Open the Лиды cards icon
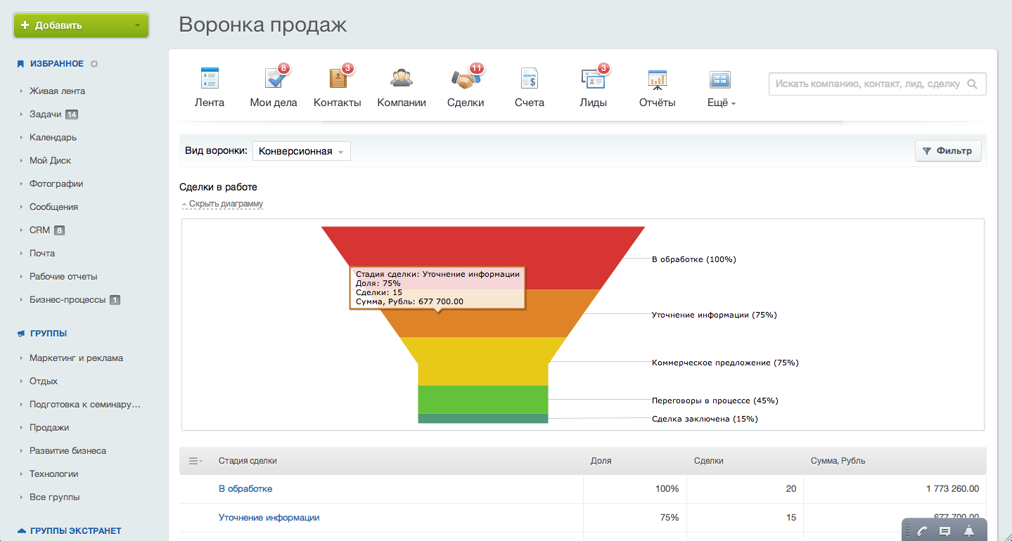Viewport: 1012px width, 541px height. pos(593,79)
